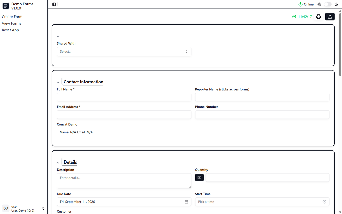Screen dimensions: 342x214
Task: Click the sun light-mode icon
Action: [319, 4]
